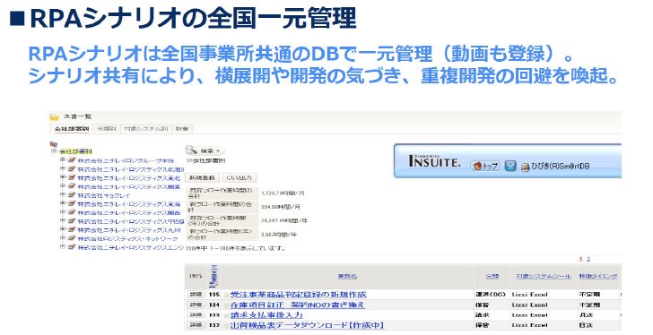Open the 受注事業商品判定登録の新規作成 link
This screenshot has height=335, width=653.
pos(298,295)
